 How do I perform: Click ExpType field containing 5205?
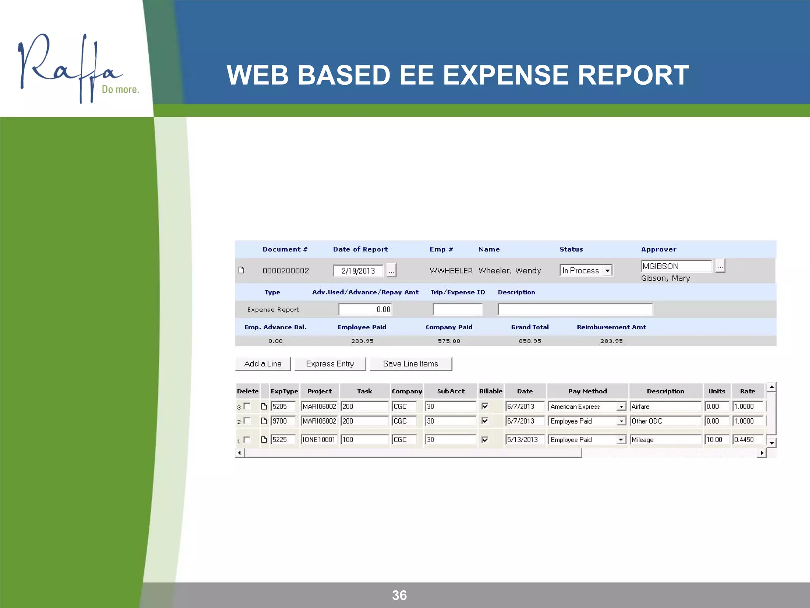283,407
